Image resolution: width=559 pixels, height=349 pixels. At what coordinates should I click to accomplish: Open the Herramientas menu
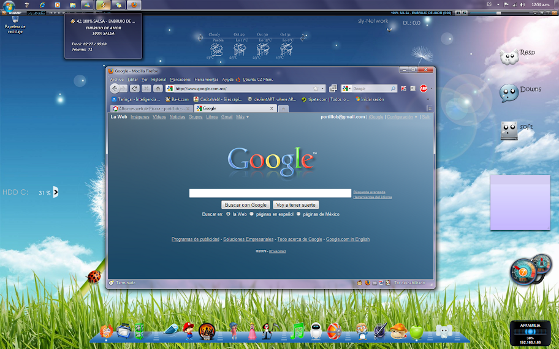pos(206,80)
